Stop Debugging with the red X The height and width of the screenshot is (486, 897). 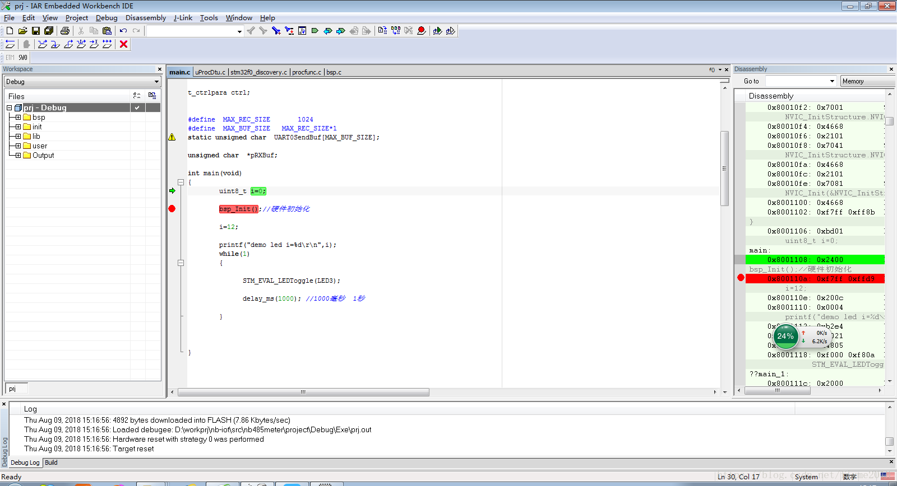pos(124,44)
